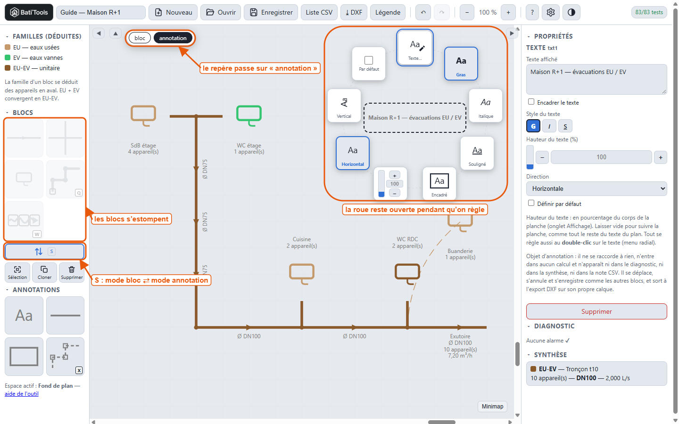Show the Légende

388,12
